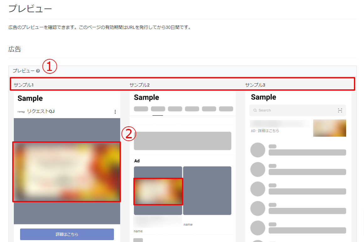Click the リクエストQJ account name
Screen dimensions: 364x242
point(41,111)
